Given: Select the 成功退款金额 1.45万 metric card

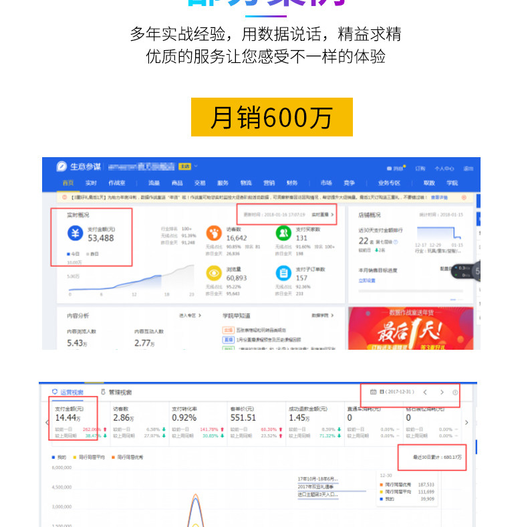Looking at the screenshot, I should (315, 423).
